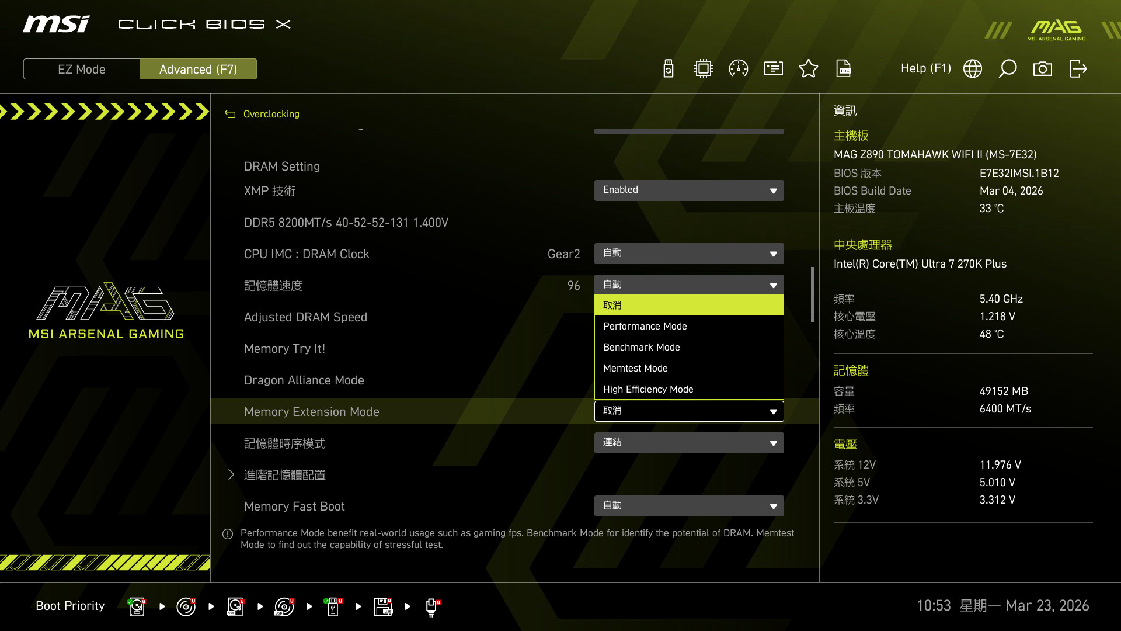Image resolution: width=1121 pixels, height=631 pixels.
Task: Open the hardware monitor gauge icon
Action: click(739, 69)
